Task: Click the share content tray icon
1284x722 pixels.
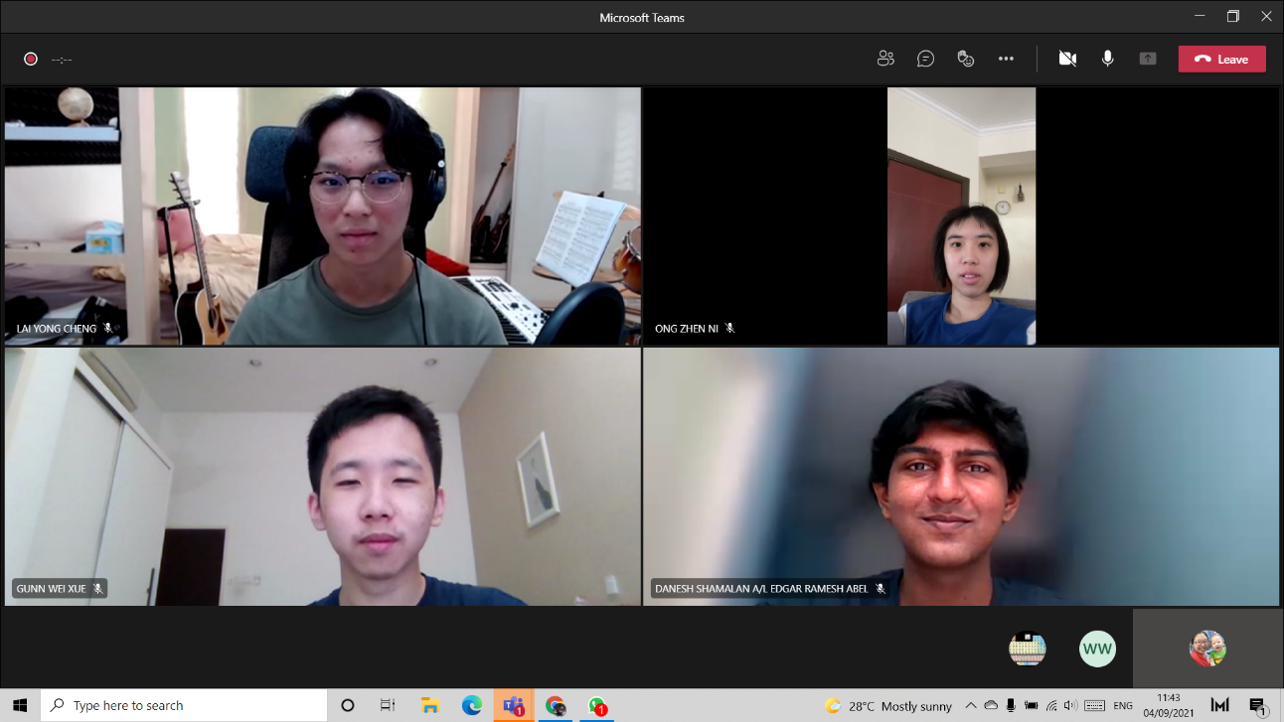Action: [1148, 59]
